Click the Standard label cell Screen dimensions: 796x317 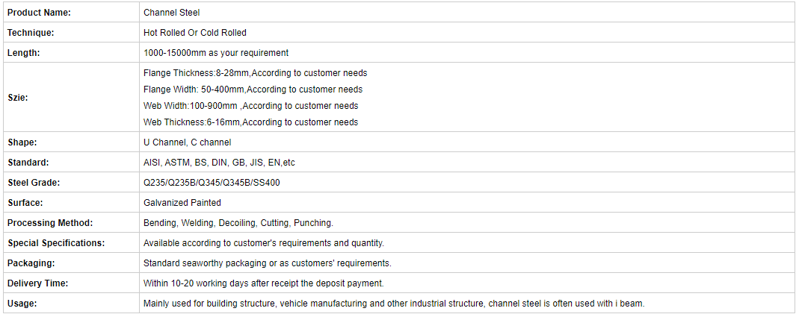click(72, 163)
